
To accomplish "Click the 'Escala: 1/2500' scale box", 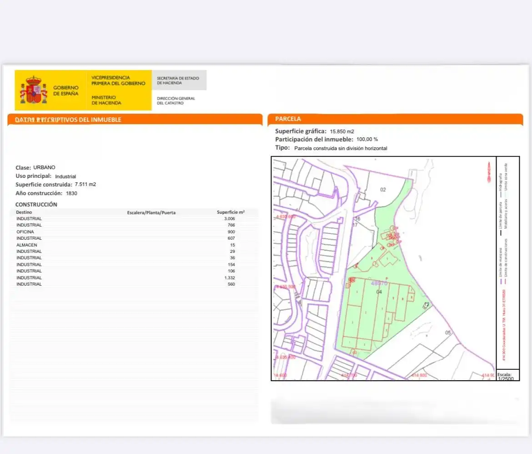I will point(507,375).
